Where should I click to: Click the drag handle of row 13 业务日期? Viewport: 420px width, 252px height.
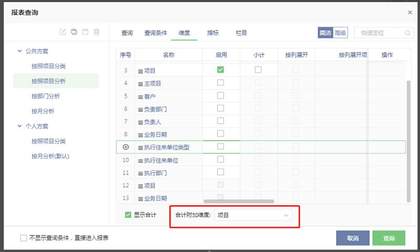(140, 199)
